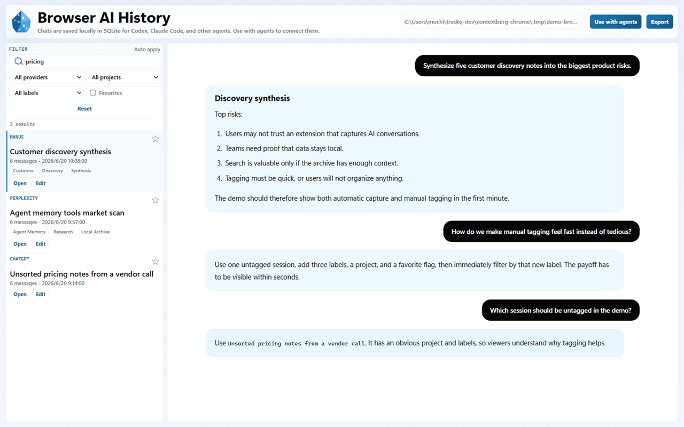Click the CHATGPT provider label

tap(19, 259)
